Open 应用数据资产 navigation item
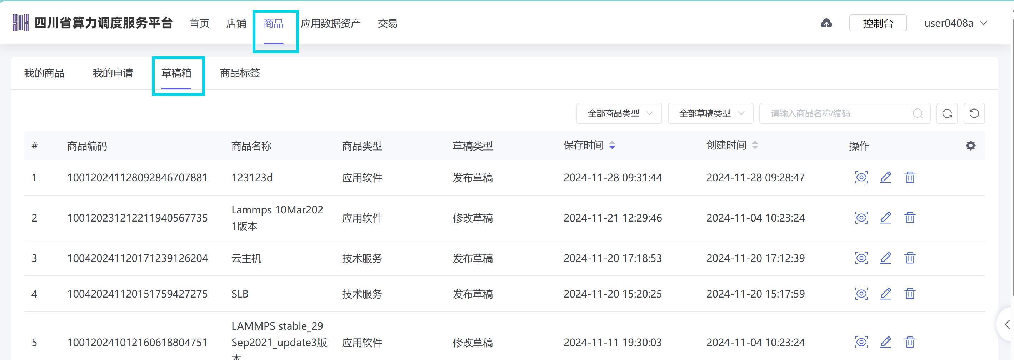 331,23
